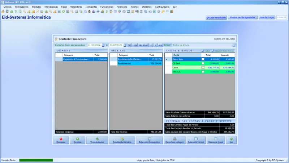
Task: Open the start date 01/07/2026 calendar dropdown
Action: [103, 45]
